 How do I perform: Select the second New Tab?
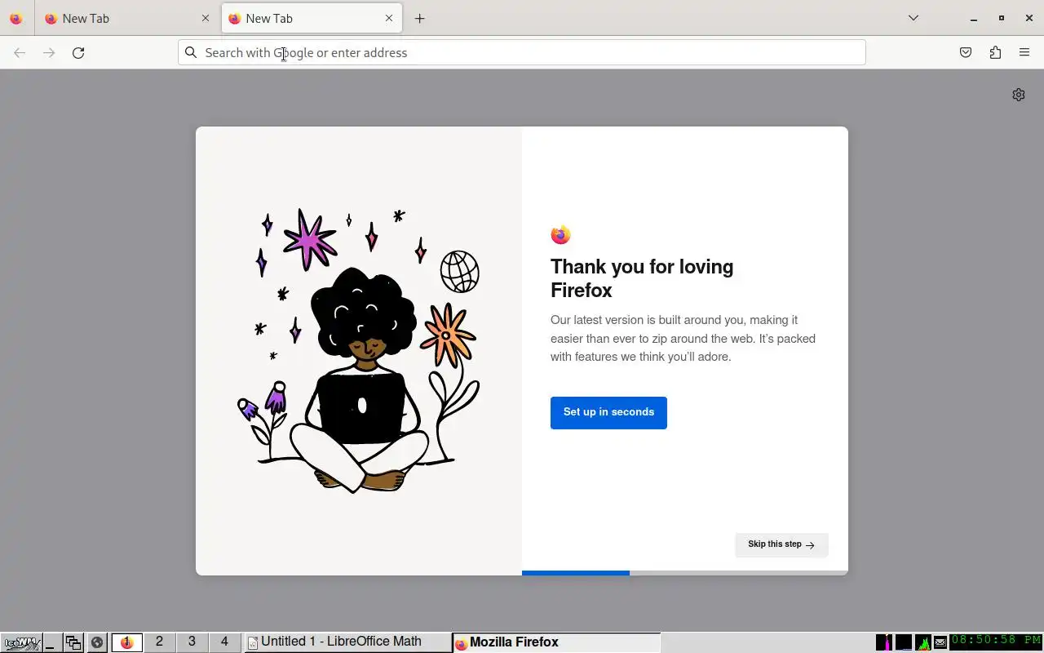[x=312, y=18]
